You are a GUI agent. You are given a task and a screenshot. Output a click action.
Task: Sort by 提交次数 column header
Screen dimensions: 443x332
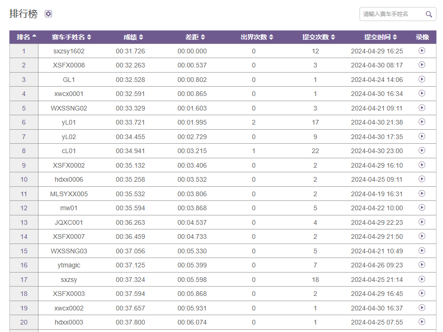tap(319, 37)
